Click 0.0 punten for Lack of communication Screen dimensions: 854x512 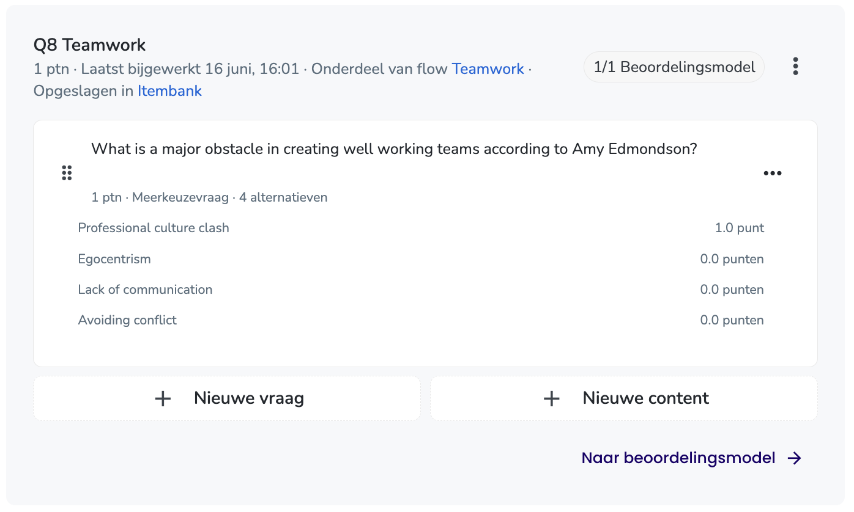click(732, 290)
